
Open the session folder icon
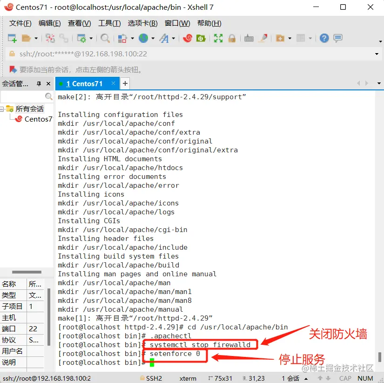[x=26, y=38]
